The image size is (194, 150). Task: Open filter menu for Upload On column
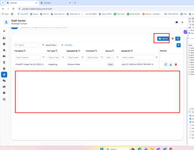coord(156,57)
